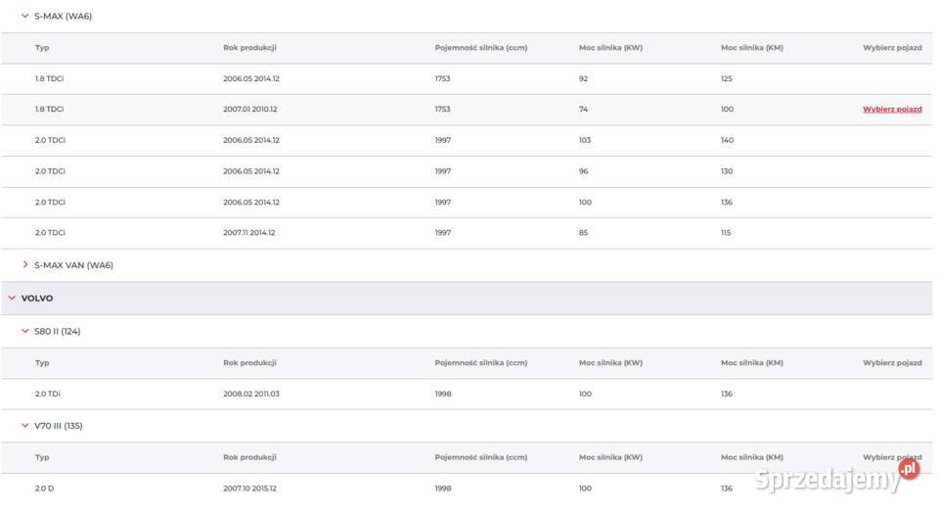Select '1.8 TDCi' in the 74 KW row
Image resolution: width=939 pixels, height=512 pixels.
tap(49, 109)
